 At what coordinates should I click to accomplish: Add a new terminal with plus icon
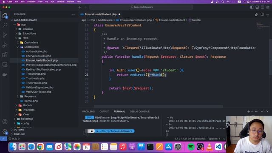[249, 111]
